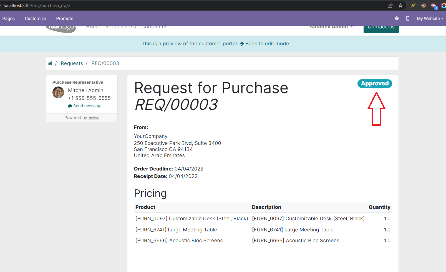Open the debug bug icon menu
The width and height of the screenshot is (446, 272).
397,18
